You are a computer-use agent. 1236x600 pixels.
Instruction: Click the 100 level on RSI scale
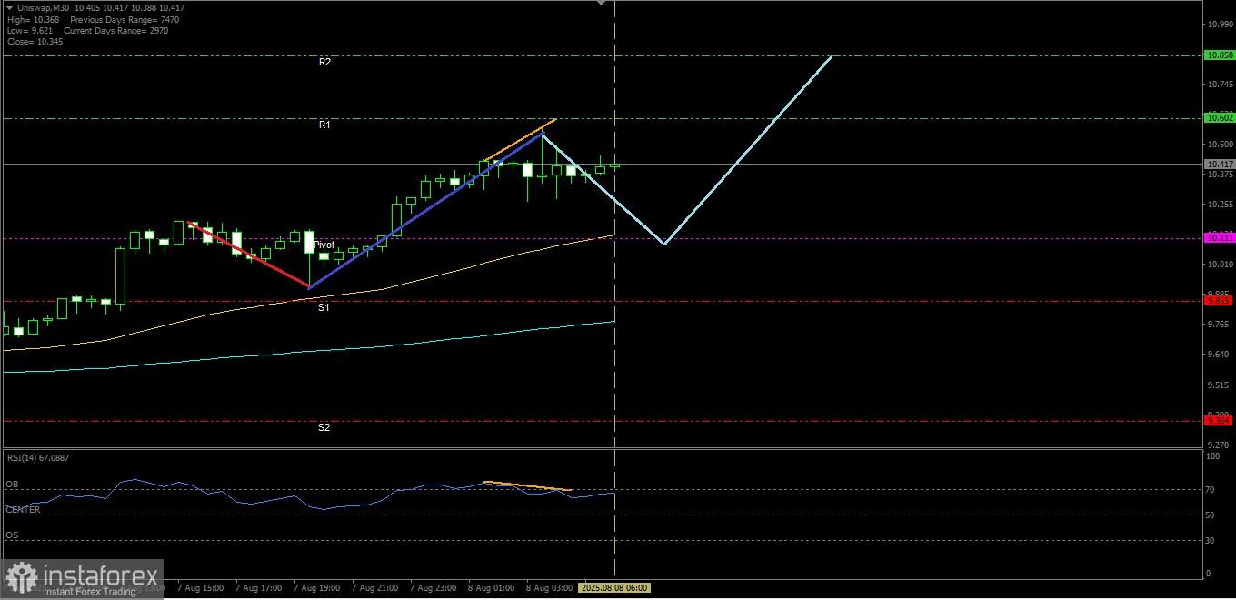click(x=1212, y=456)
